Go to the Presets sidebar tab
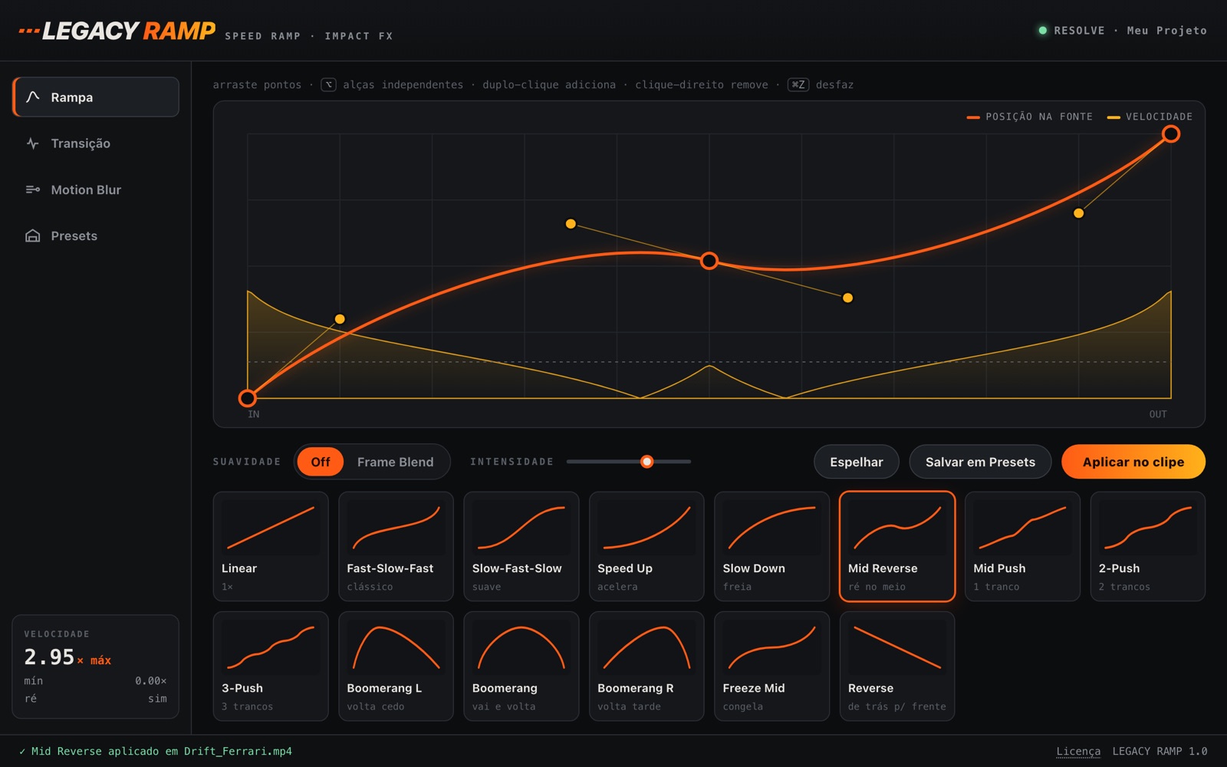 click(96, 235)
